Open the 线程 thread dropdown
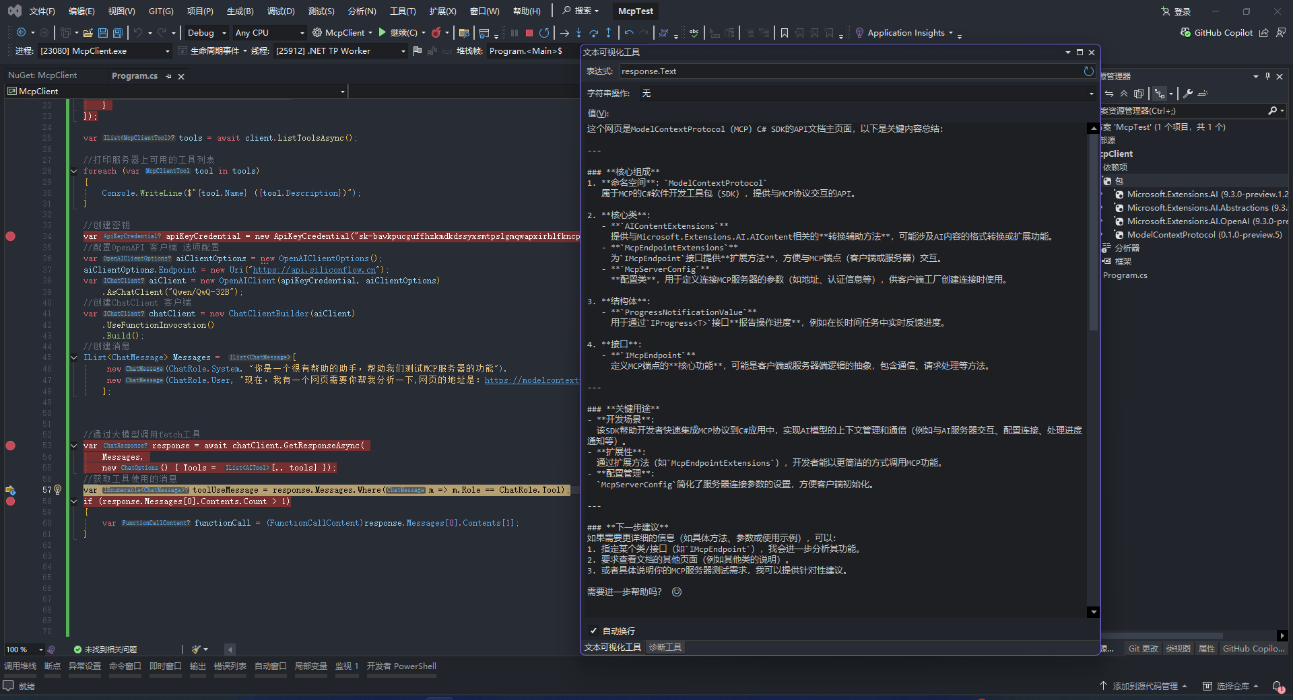 tap(341, 50)
